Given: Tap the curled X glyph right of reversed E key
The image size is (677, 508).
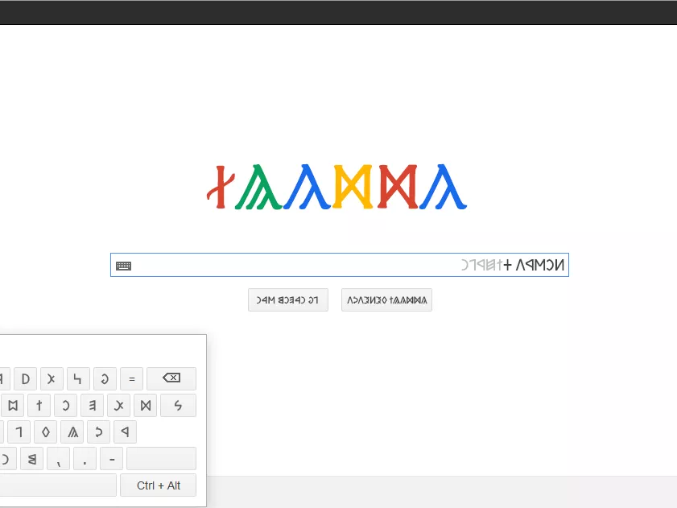Looking at the screenshot, I should point(118,405).
